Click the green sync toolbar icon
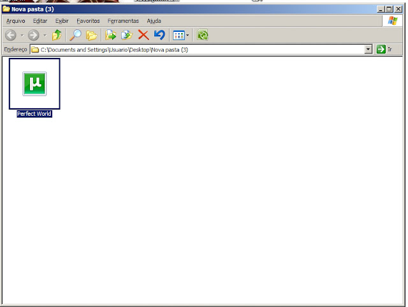The height and width of the screenshot is (307, 408). (203, 35)
